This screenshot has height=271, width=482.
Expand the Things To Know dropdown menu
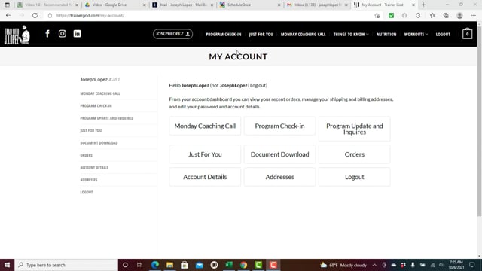tap(351, 35)
